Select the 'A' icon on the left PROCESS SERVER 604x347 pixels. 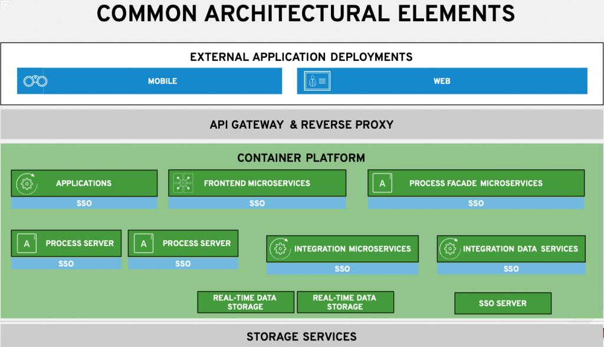26,243
